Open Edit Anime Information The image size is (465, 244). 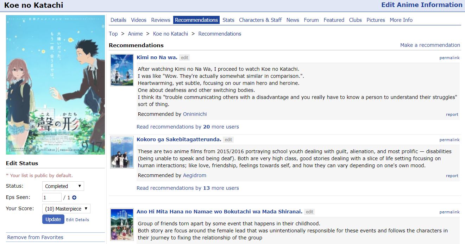click(422, 5)
